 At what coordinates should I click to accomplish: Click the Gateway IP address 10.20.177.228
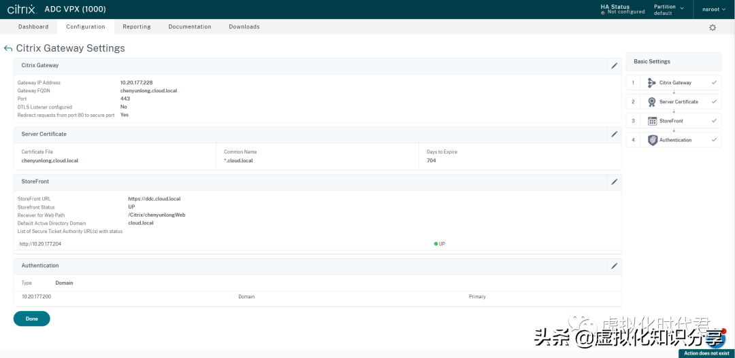[136, 83]
